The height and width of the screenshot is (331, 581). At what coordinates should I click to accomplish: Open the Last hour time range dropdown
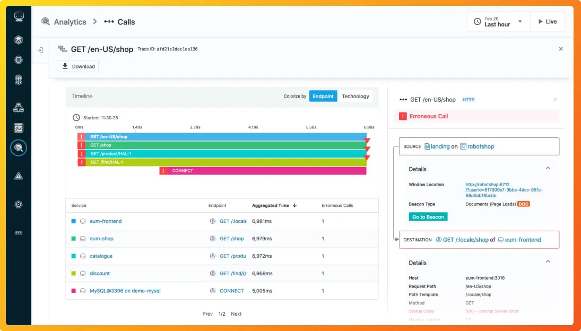(x=498, y=21)
